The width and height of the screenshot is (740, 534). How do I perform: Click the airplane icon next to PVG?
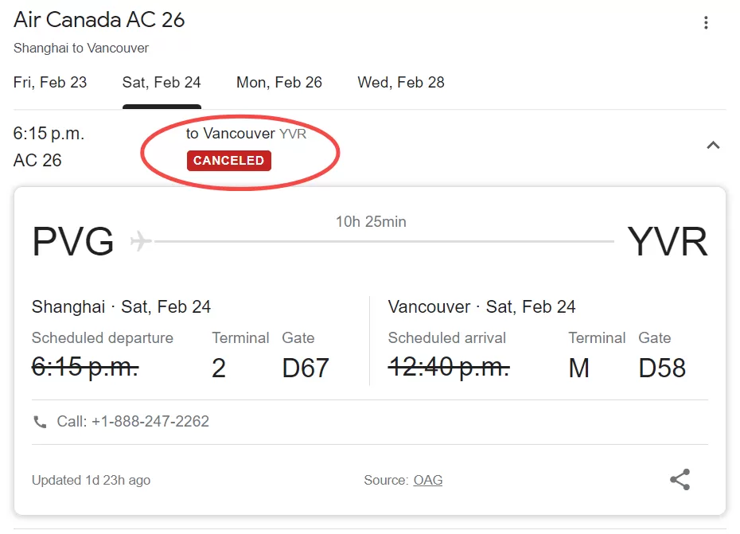pyautogui.click(x=141, y=241)
